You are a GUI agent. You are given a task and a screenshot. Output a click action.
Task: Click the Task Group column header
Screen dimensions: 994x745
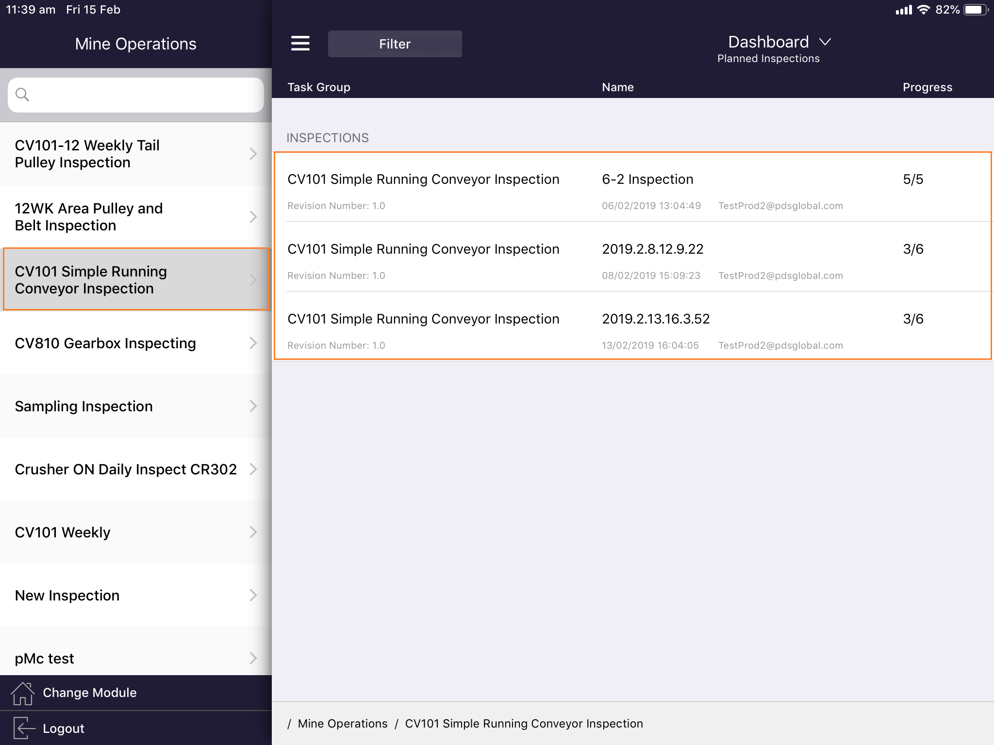pos(319,87)
